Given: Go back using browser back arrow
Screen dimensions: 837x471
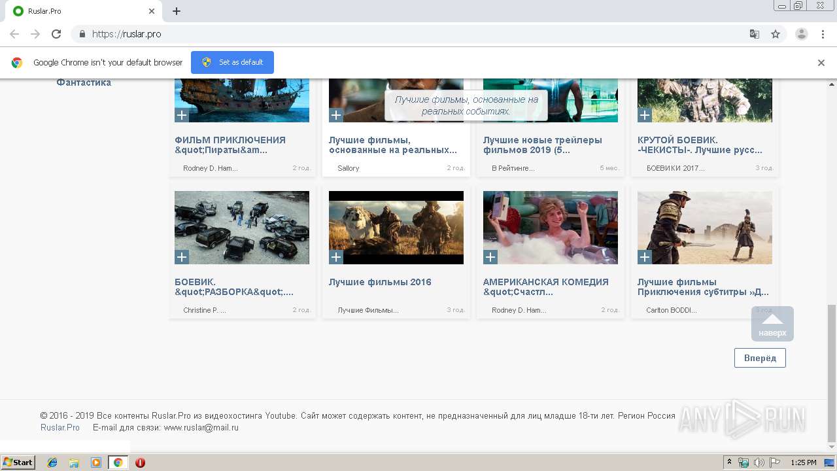Looking at the screenshot, I should point(14,34).
